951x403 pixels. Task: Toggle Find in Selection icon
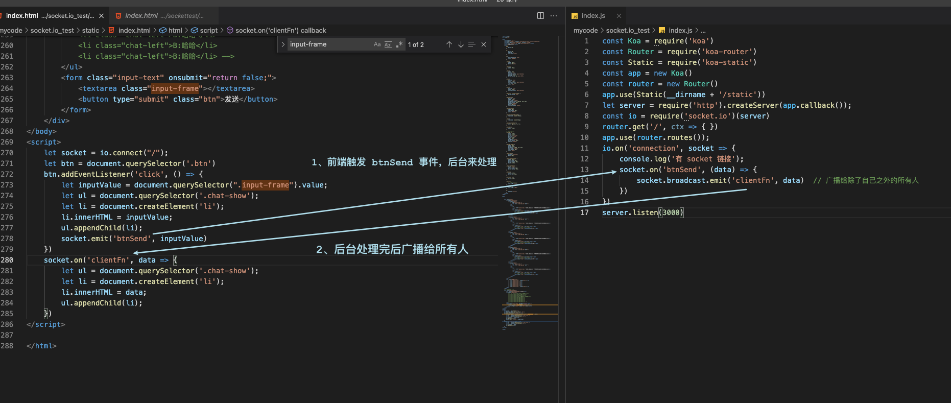tap(472, 44)
